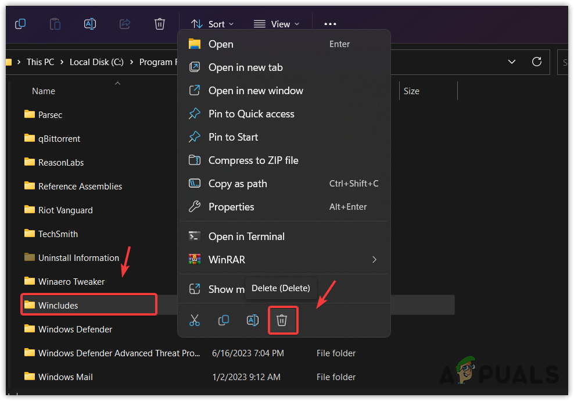Click the Delete trash icon in the top toolbar

[160, 24]
